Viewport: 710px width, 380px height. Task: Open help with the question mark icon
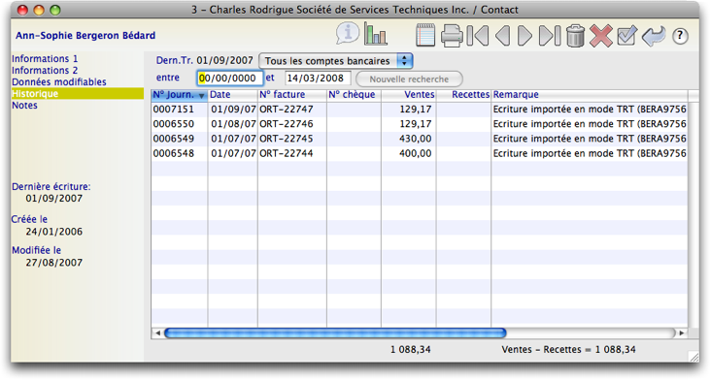(680, 36)
